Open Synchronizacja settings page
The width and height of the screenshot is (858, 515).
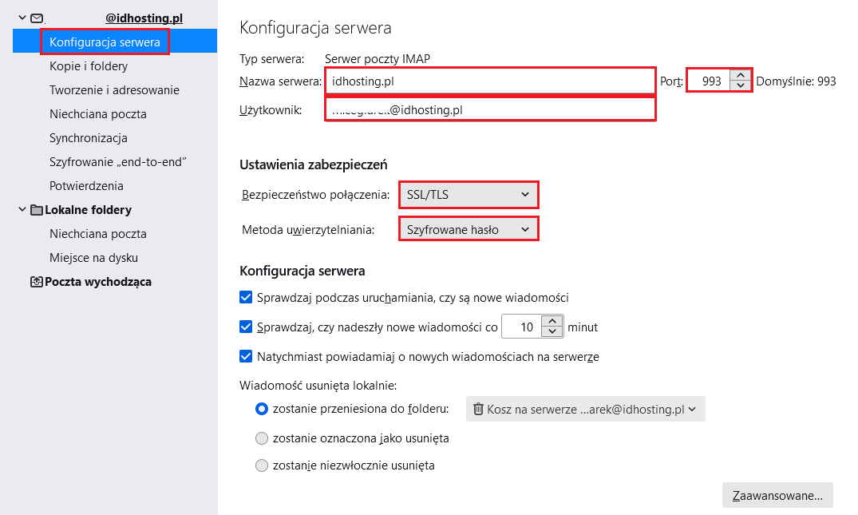pos(88,138)
